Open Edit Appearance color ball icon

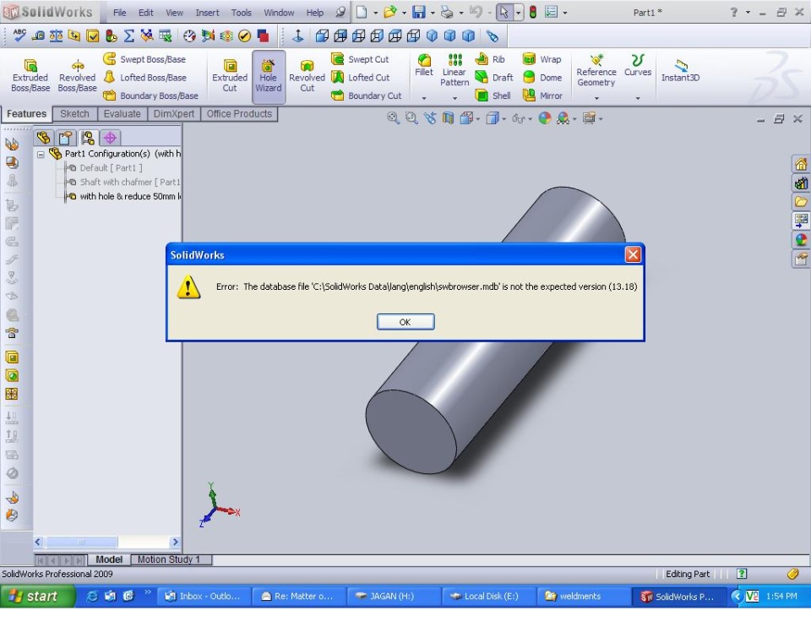545,118
